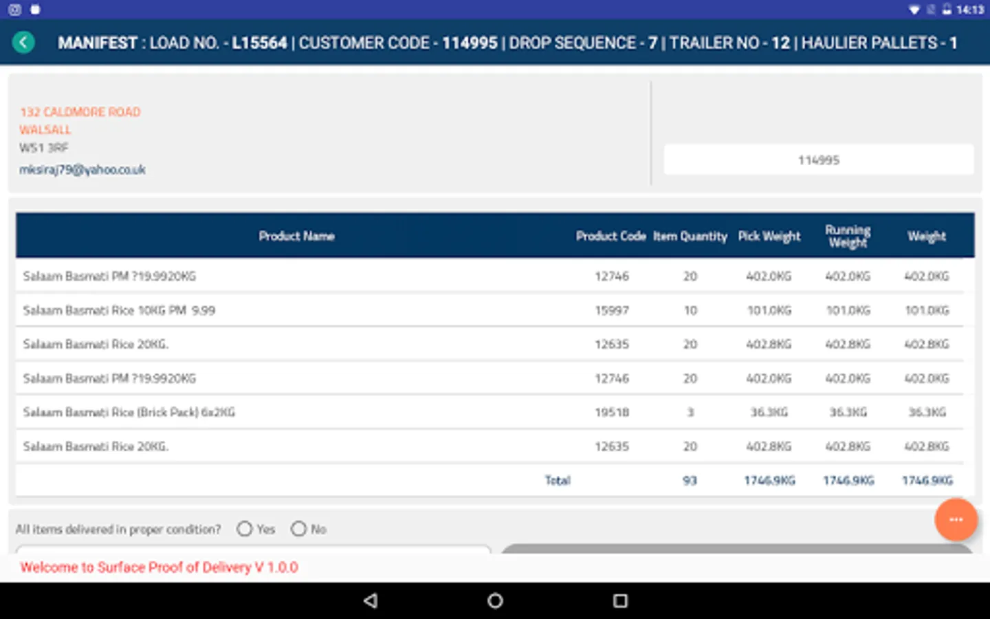Tap the Android home circle button
Viewport: 990px width, 619px height.
click(495, 600)
